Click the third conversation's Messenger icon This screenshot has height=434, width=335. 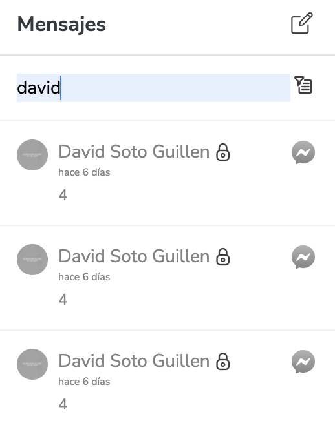tap(303, 362)
